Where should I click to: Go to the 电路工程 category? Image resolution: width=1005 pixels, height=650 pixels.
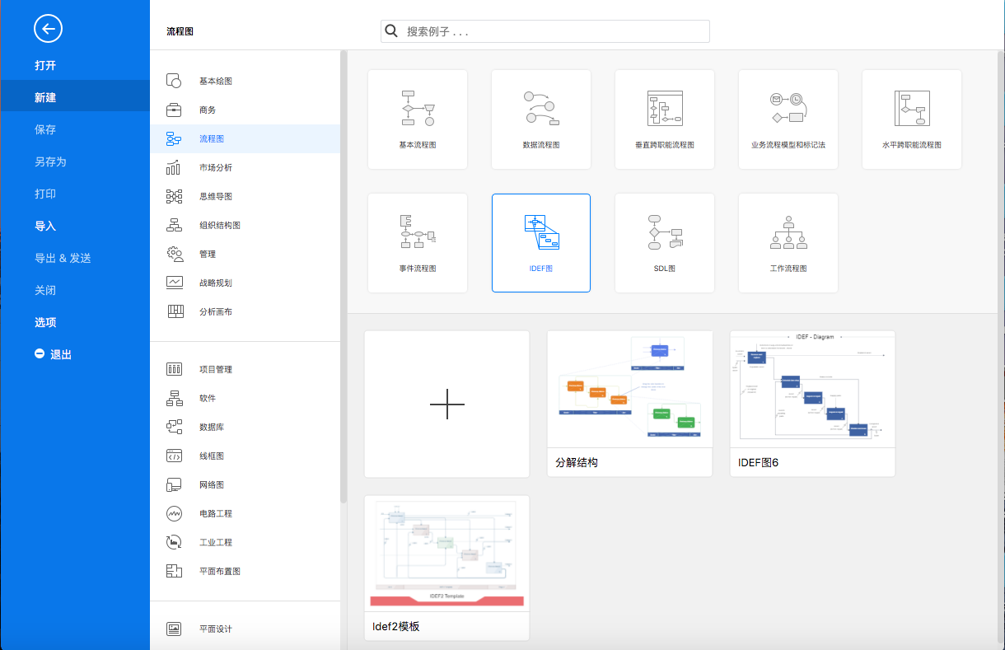(x=216, y=513)
